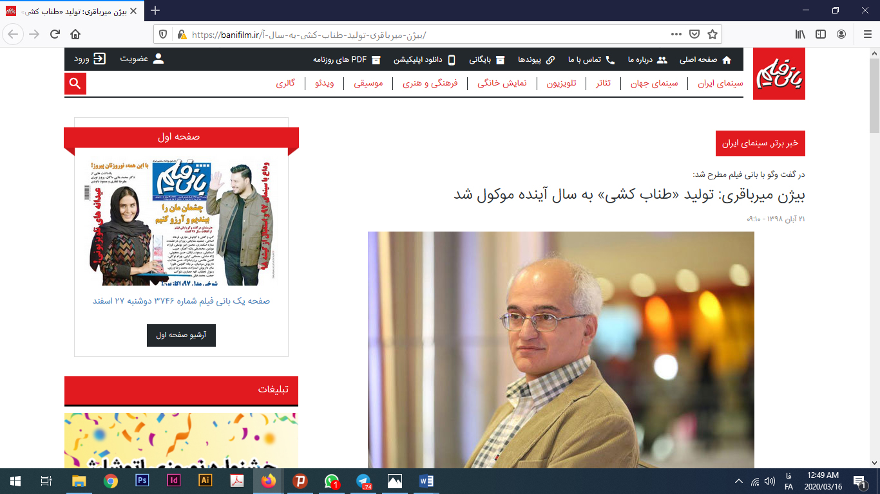Click the Banifilm red logo

point(779,74)
